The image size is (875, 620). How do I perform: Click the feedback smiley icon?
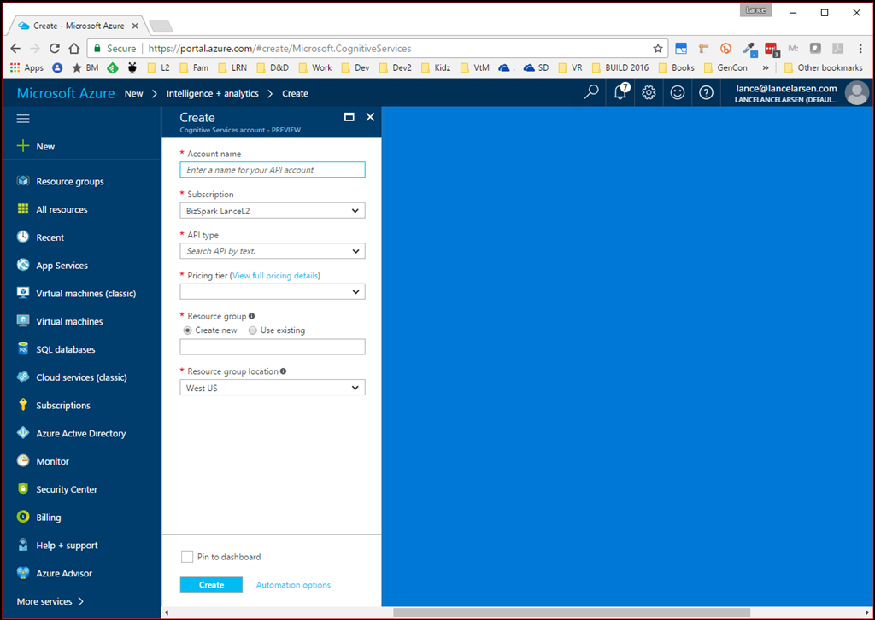(678, 92)
